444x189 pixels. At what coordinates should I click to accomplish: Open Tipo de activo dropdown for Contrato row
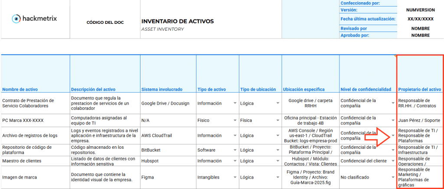(235, 103)
